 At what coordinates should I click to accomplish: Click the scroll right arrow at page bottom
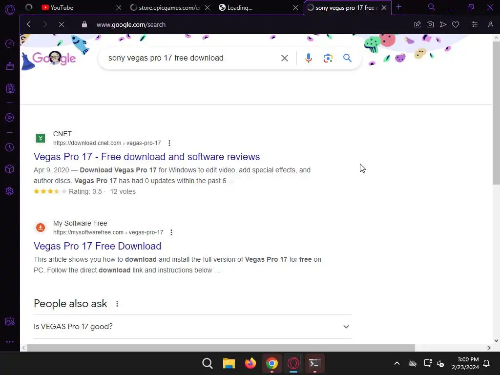click(489, 348)
